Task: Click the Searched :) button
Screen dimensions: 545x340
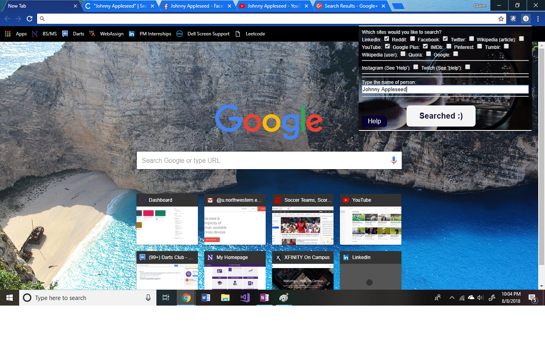Action: (x=441, y=116)
